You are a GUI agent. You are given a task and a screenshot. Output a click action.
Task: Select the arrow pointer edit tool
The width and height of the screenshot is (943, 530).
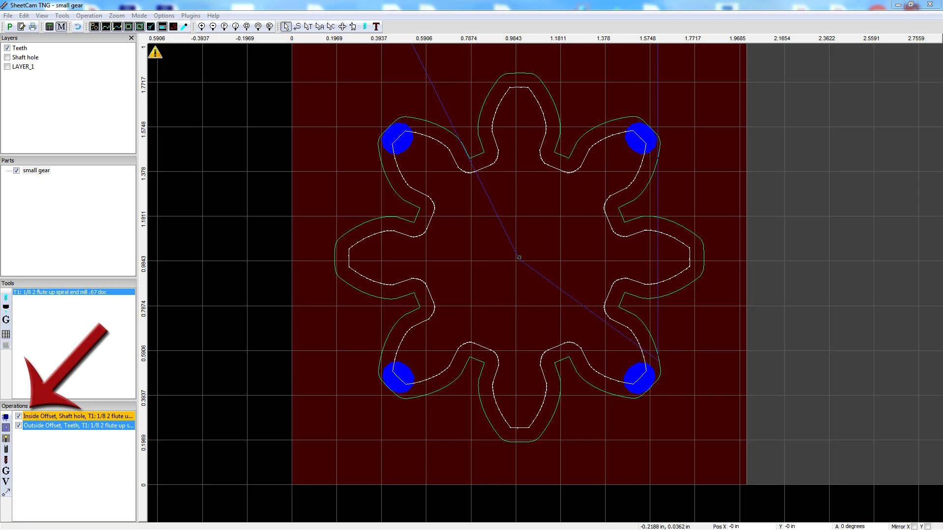[286, 26]
